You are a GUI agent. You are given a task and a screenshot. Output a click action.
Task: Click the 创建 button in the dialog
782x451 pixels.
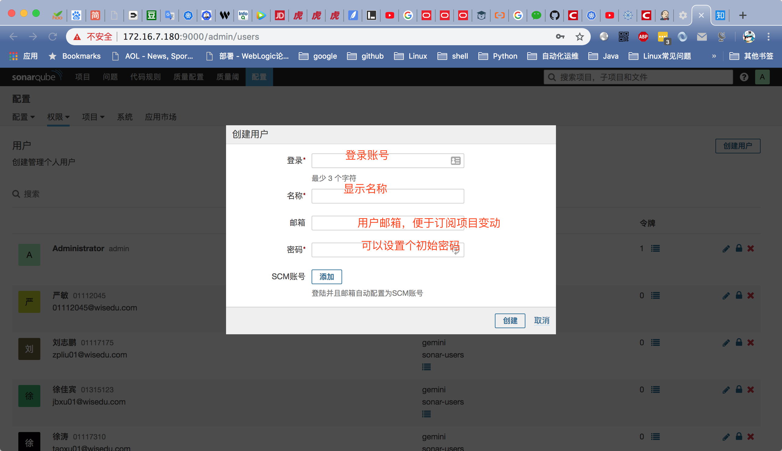(510, 321)
